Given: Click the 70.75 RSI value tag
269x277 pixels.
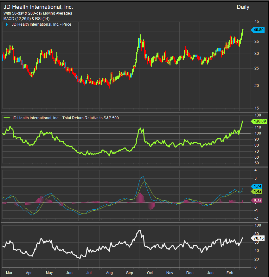Looking at the screenshot, I should coord(258,238).
